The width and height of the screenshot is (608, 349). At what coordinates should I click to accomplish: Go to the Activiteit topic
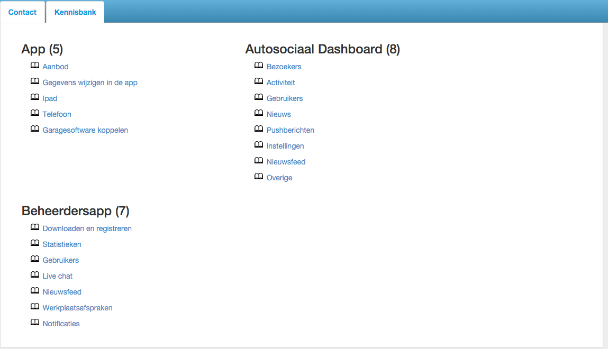click(281, 82)
